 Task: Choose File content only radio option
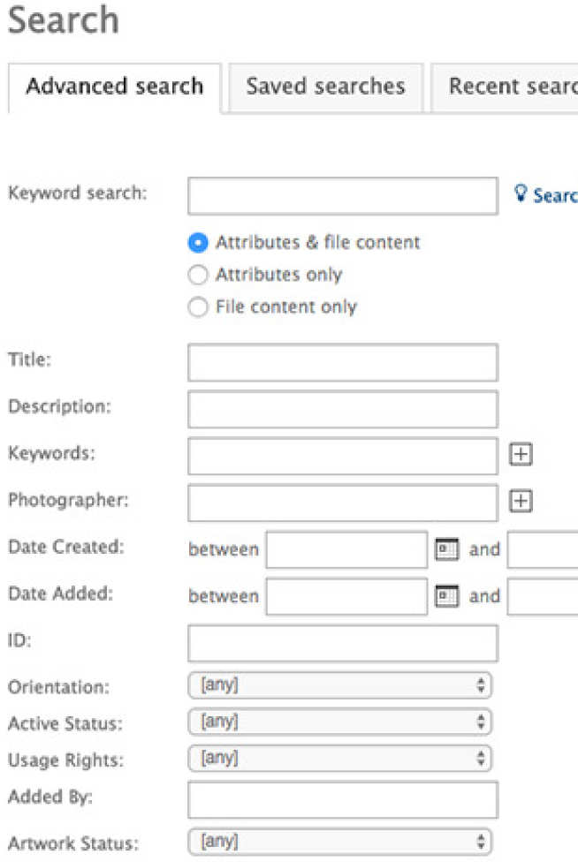199,308
